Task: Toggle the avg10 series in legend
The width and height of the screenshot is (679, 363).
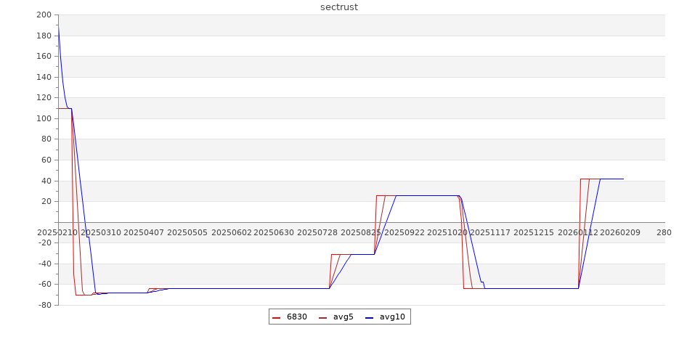Action: point(392,317)
